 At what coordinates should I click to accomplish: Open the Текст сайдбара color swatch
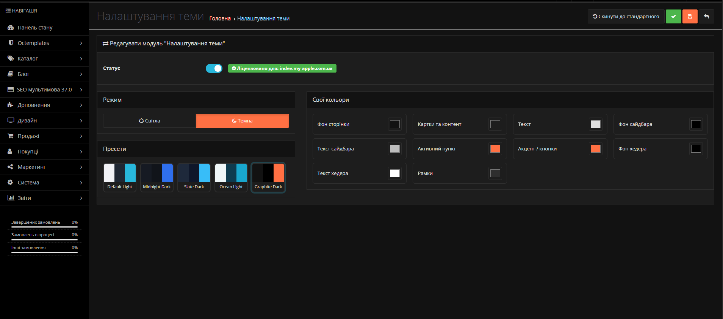395,149
